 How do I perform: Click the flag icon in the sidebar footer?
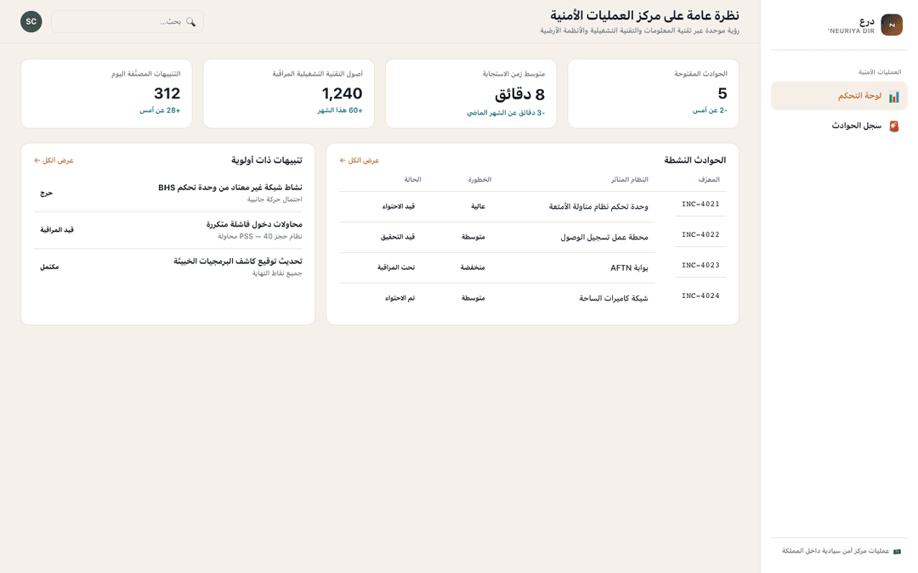[x=897, y=552]
